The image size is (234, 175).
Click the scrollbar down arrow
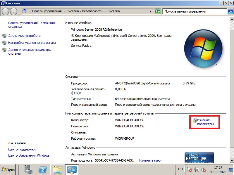(232, 161)
